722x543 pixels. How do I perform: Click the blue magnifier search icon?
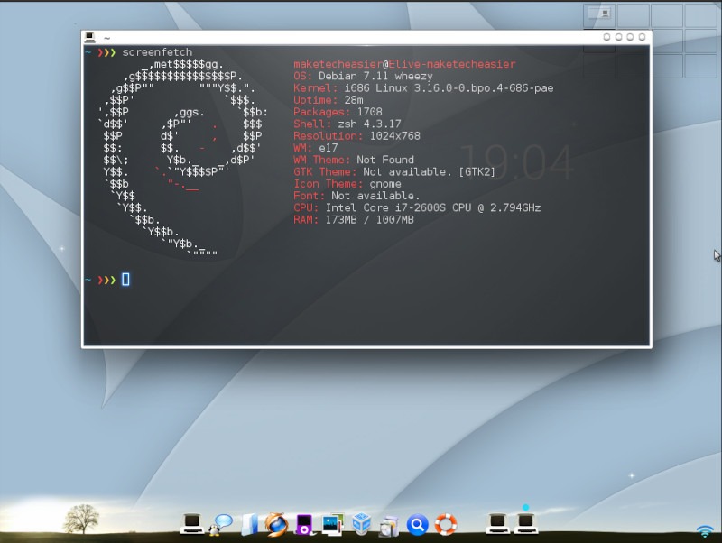417,524
